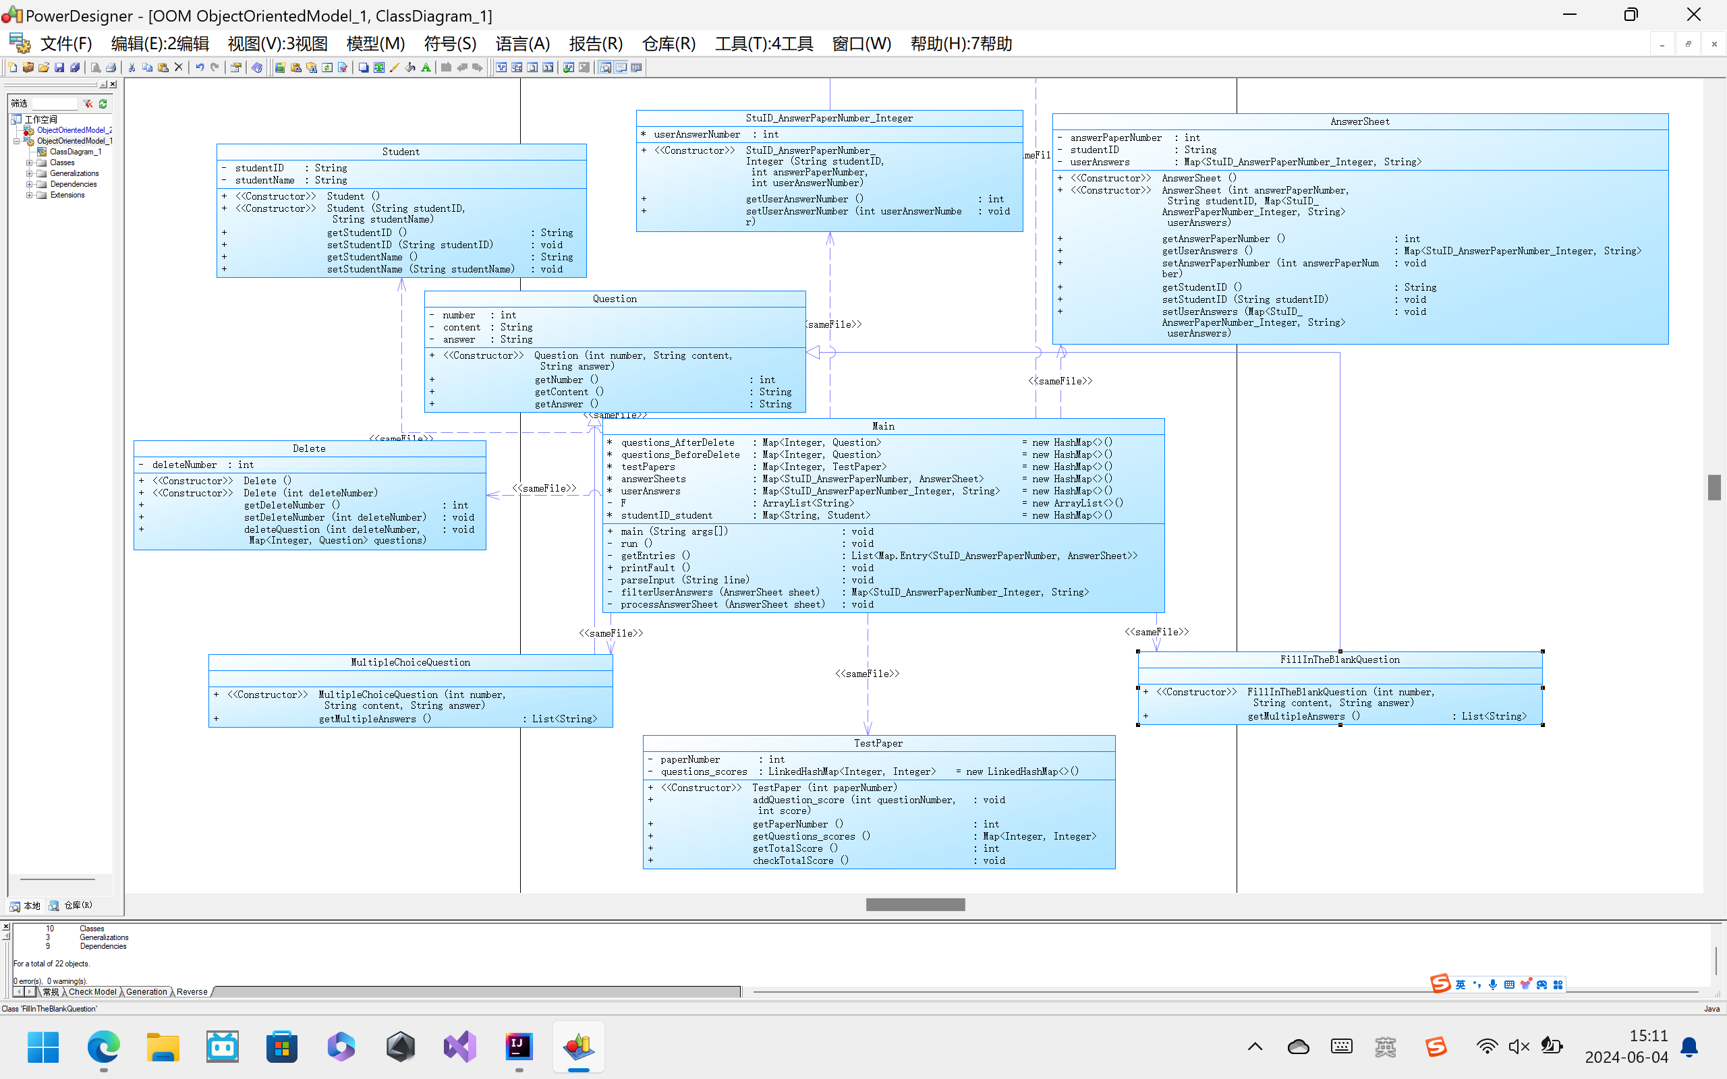Click the horizontal diagram scrollbar thumb
The height and width of the screenshot is (1079, 1727).
click(x=915, y=905)
